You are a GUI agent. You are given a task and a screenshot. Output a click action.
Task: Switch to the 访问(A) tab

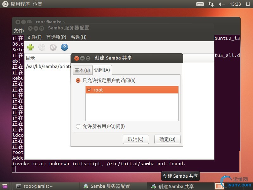(102, 70)
